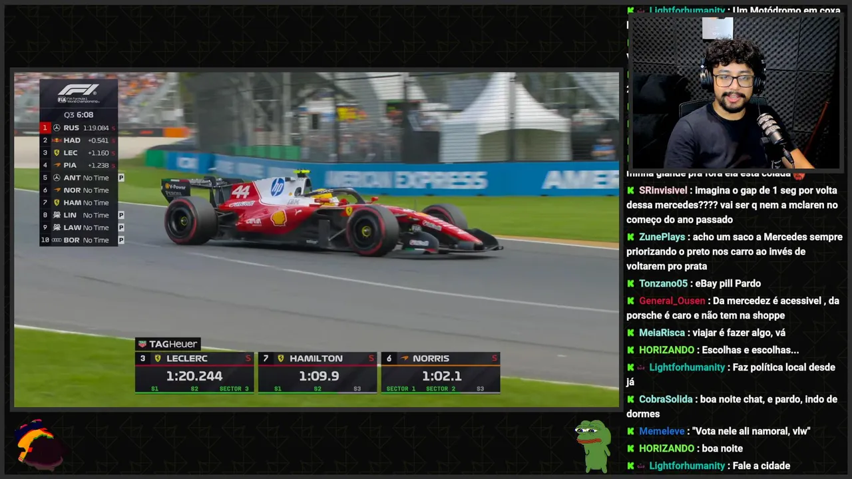Click HORIZANDO's name on the 'boa noite' message
This screenshot has height=479, width=852.
tap(667, 448)
